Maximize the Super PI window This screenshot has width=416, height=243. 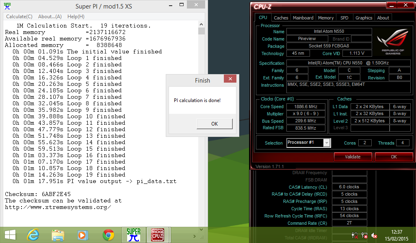[x=182, y=4]
